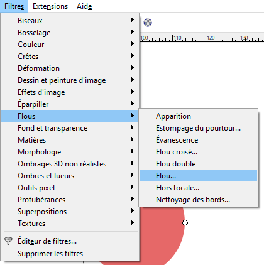This screenshot has width=264, height=265.
Task: Open the Extensions menu
Action: 50,6
